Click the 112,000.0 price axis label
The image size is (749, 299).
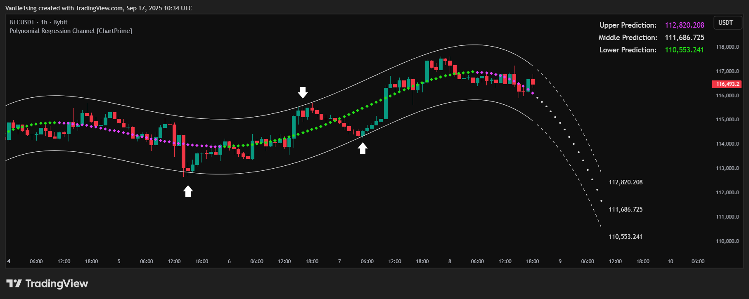[728, 193]
